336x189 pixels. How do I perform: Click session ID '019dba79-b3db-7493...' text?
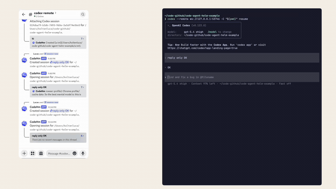tap(55, 25)
